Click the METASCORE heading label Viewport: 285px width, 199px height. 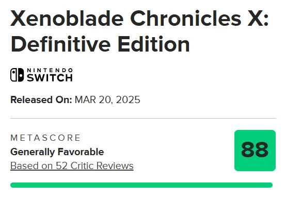click(45, 138)
